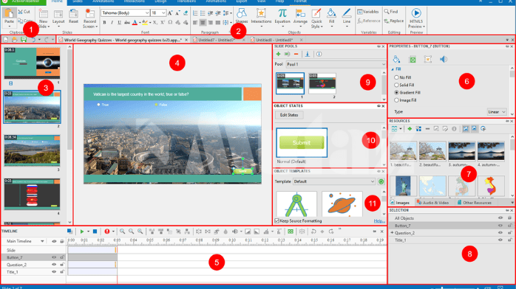Open the font name dropdown
This screenshot has width=516, height=289.
(147, 13)
